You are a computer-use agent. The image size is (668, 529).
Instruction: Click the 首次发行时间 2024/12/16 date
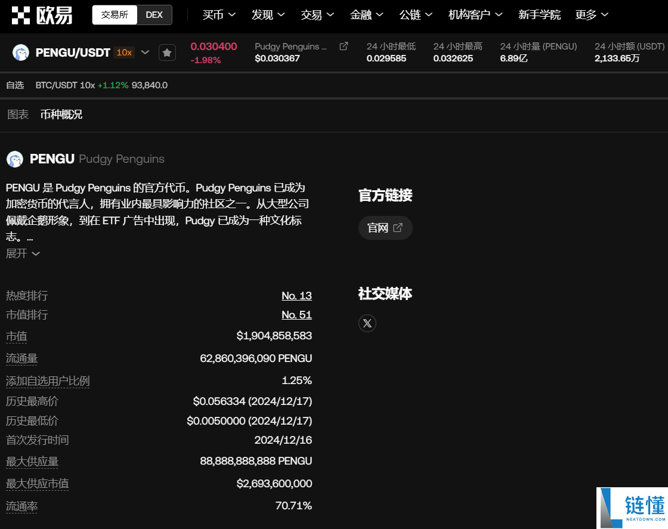[283, 440]
